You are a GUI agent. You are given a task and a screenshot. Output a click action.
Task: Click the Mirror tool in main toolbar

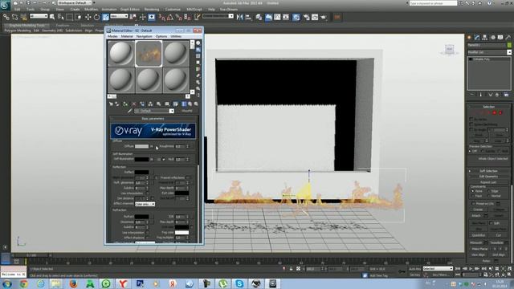[x=240, y=17]
